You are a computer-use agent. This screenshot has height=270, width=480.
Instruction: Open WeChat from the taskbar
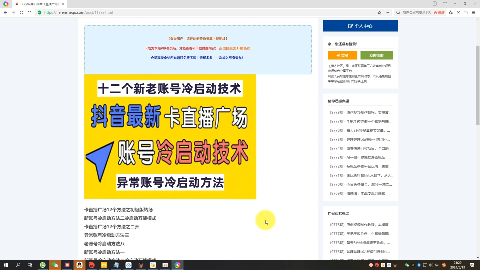click(x=55, y=265)
